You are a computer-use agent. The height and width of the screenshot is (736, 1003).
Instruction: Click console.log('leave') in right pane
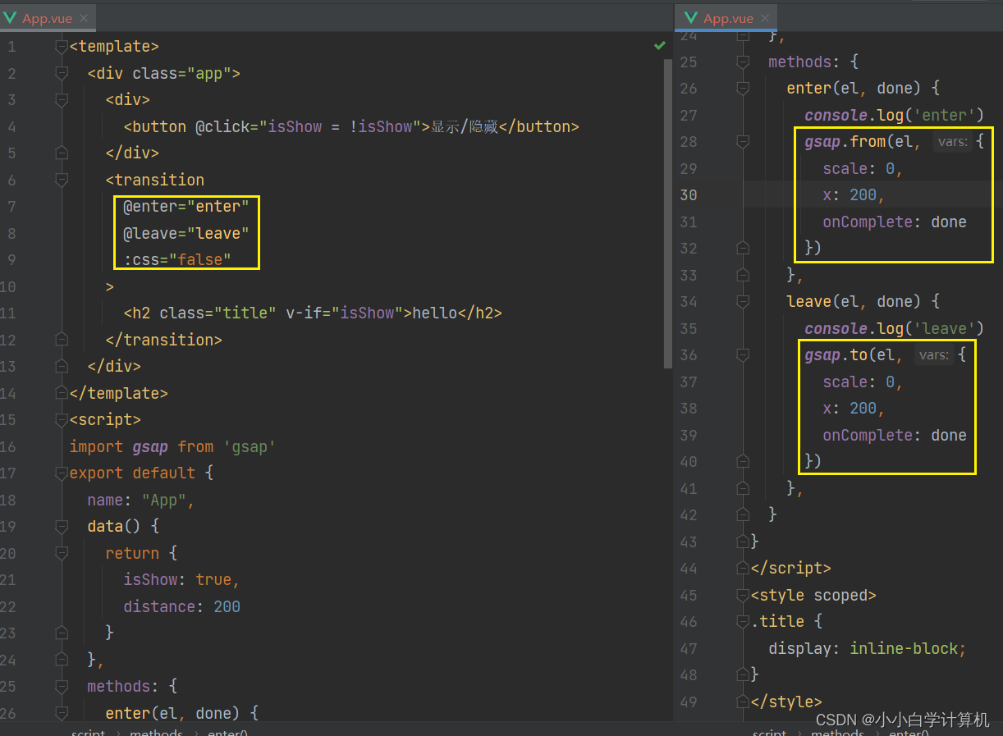[894, 329]
